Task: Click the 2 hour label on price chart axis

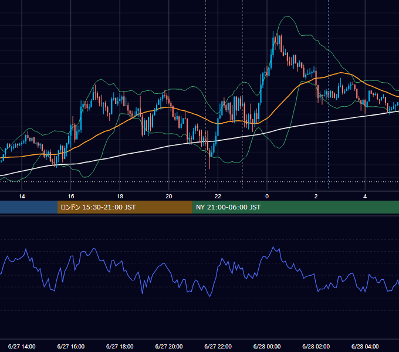Action: [316, 197]
